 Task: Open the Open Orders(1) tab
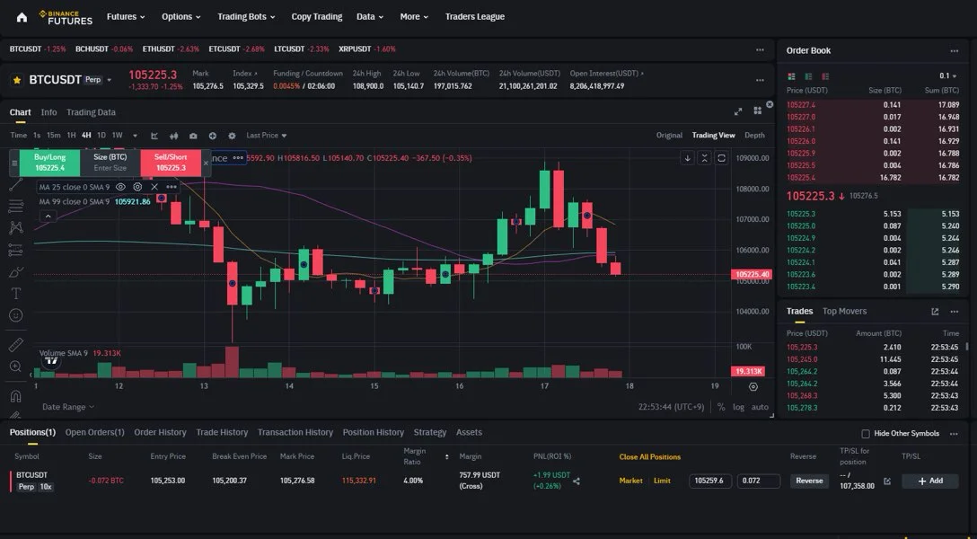(x=94, y=432)
